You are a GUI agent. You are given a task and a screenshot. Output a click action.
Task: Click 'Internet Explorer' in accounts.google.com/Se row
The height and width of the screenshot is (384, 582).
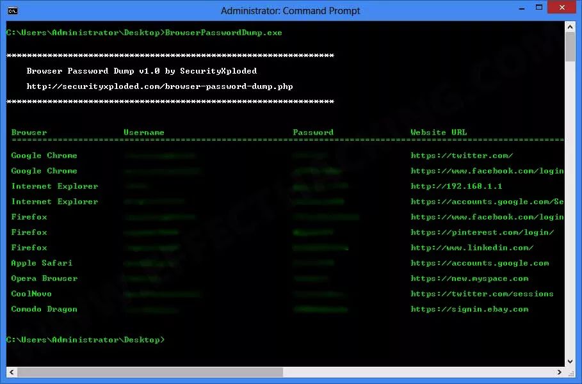[54, 202]
